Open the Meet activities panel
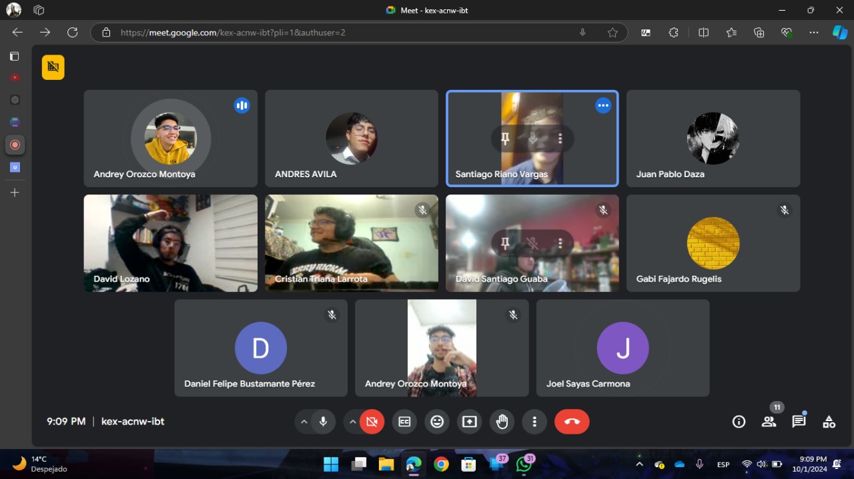 click(x=829, y=422)
